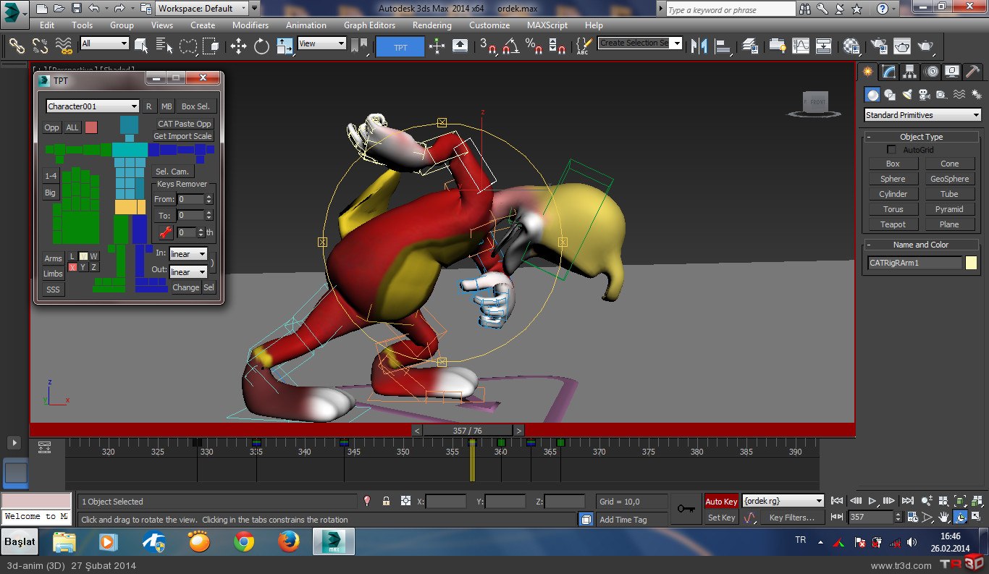
Task: Click Bind to Space Warp icon
Action: (x=64, y=46)
